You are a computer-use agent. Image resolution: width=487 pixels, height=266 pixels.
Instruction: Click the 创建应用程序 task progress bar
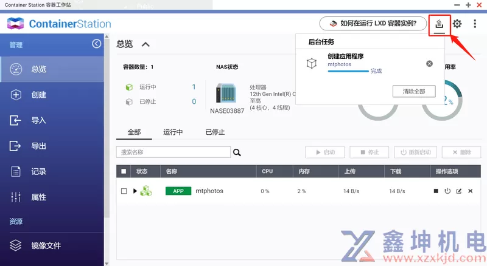348,71
